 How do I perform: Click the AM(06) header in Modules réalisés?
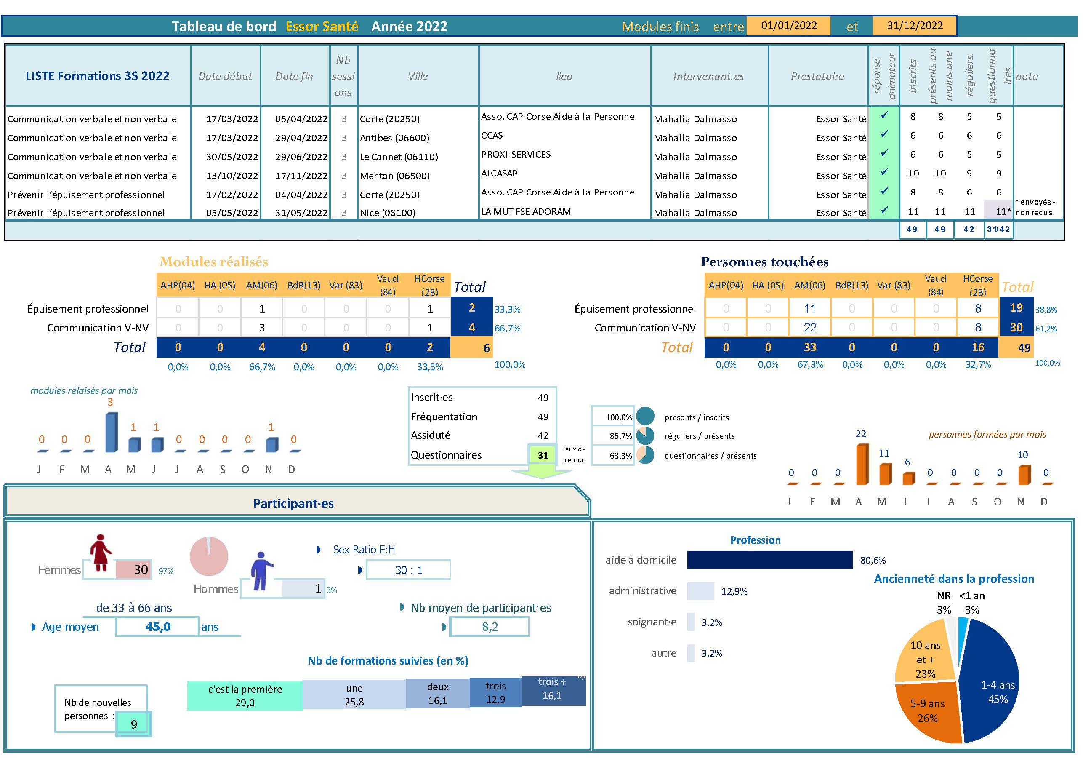[x=262, y=285]
